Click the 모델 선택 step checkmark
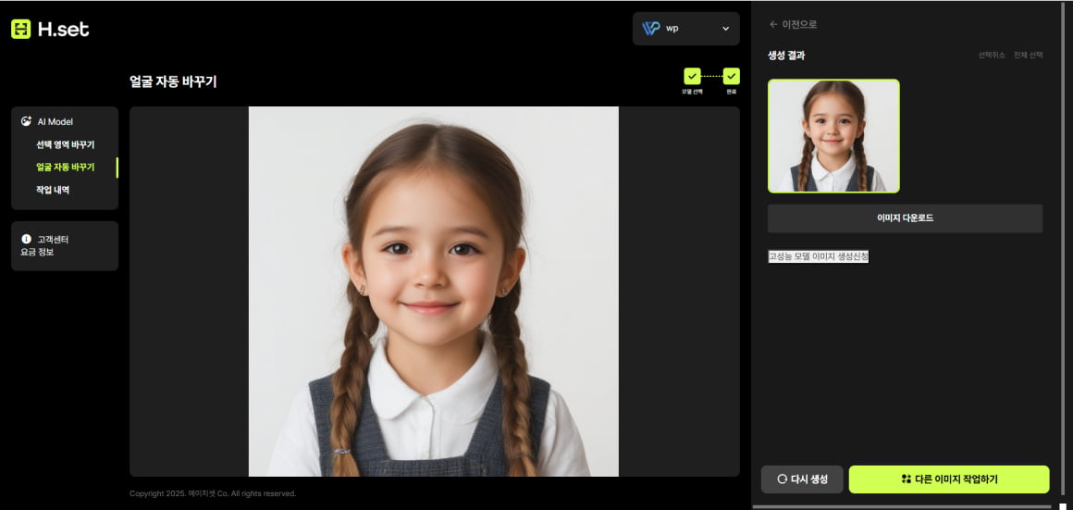The width and height of the screenshot is (1073, 510). (692, 76)
